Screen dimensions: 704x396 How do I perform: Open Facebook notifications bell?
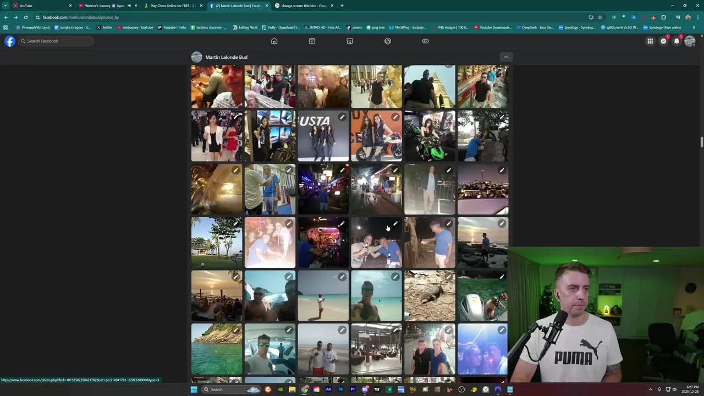pos(676,41)
